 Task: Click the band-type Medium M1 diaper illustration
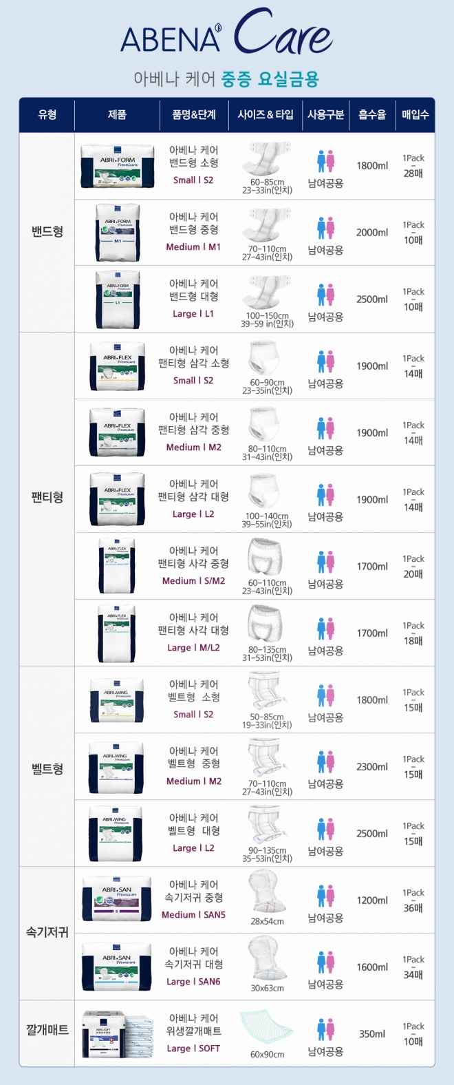tap(267, 225)
